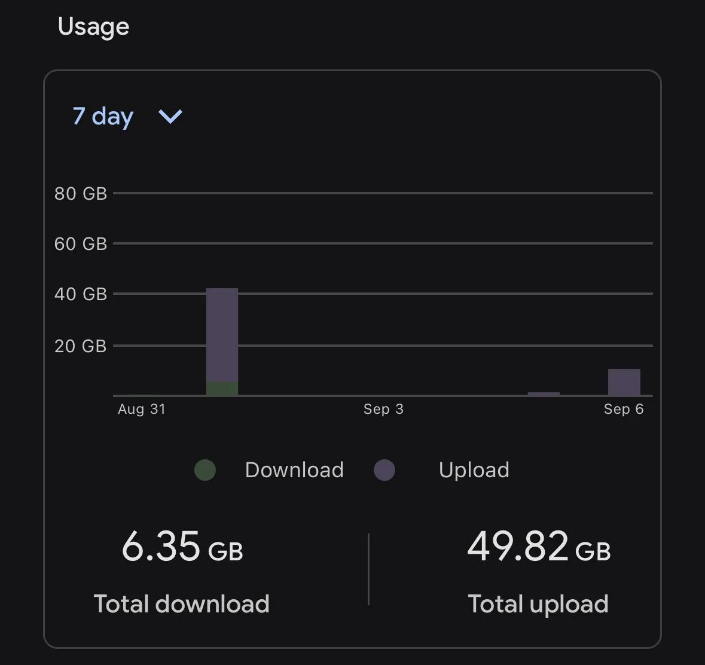Image resolution: width=705 pixels, height=665 pixels.
Task: Click the 80 GB axis label
Action: tap(81, 193)
